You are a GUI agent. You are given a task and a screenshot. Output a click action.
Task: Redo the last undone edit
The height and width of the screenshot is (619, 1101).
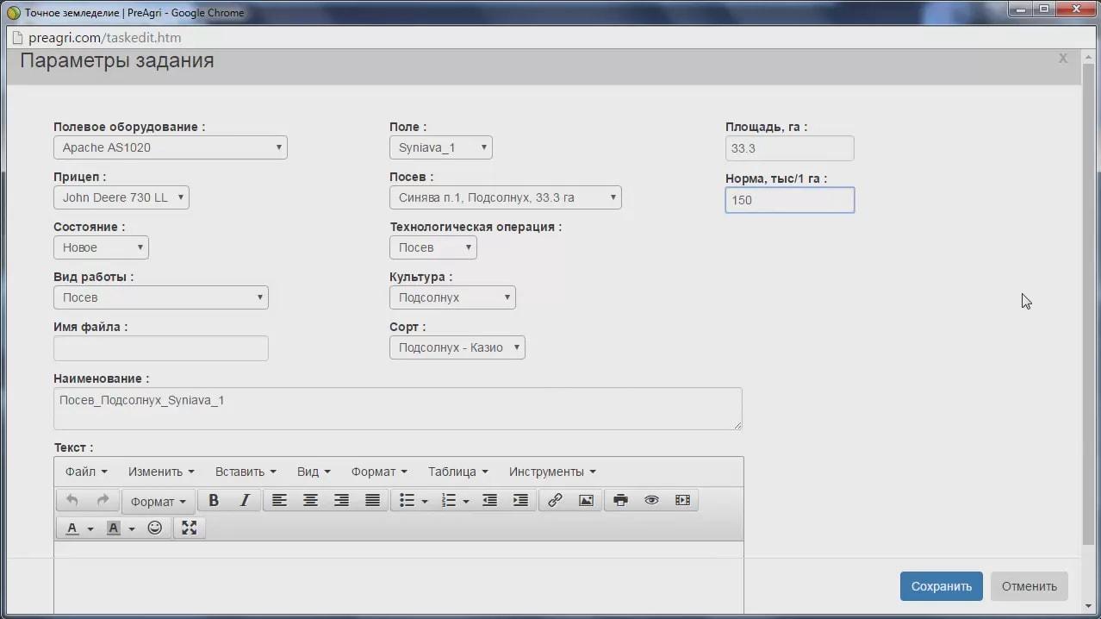[103, 501]
